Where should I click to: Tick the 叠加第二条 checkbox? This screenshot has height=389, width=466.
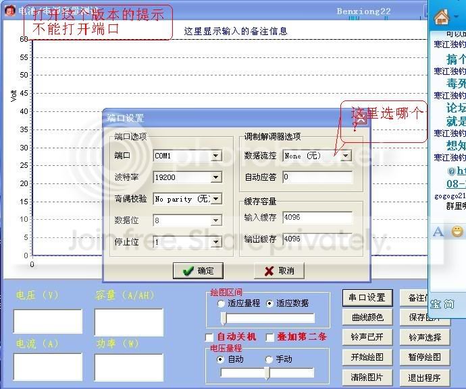click(x=270, y=337)
